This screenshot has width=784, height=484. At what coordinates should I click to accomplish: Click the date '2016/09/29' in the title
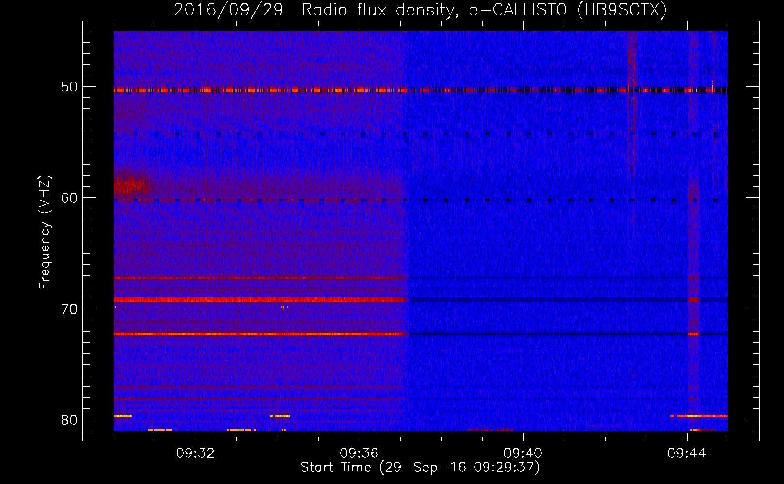click(x=228, y=10)
